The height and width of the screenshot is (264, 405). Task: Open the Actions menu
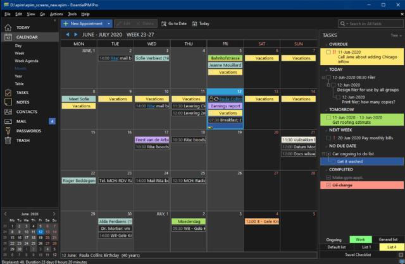point(56,14)
